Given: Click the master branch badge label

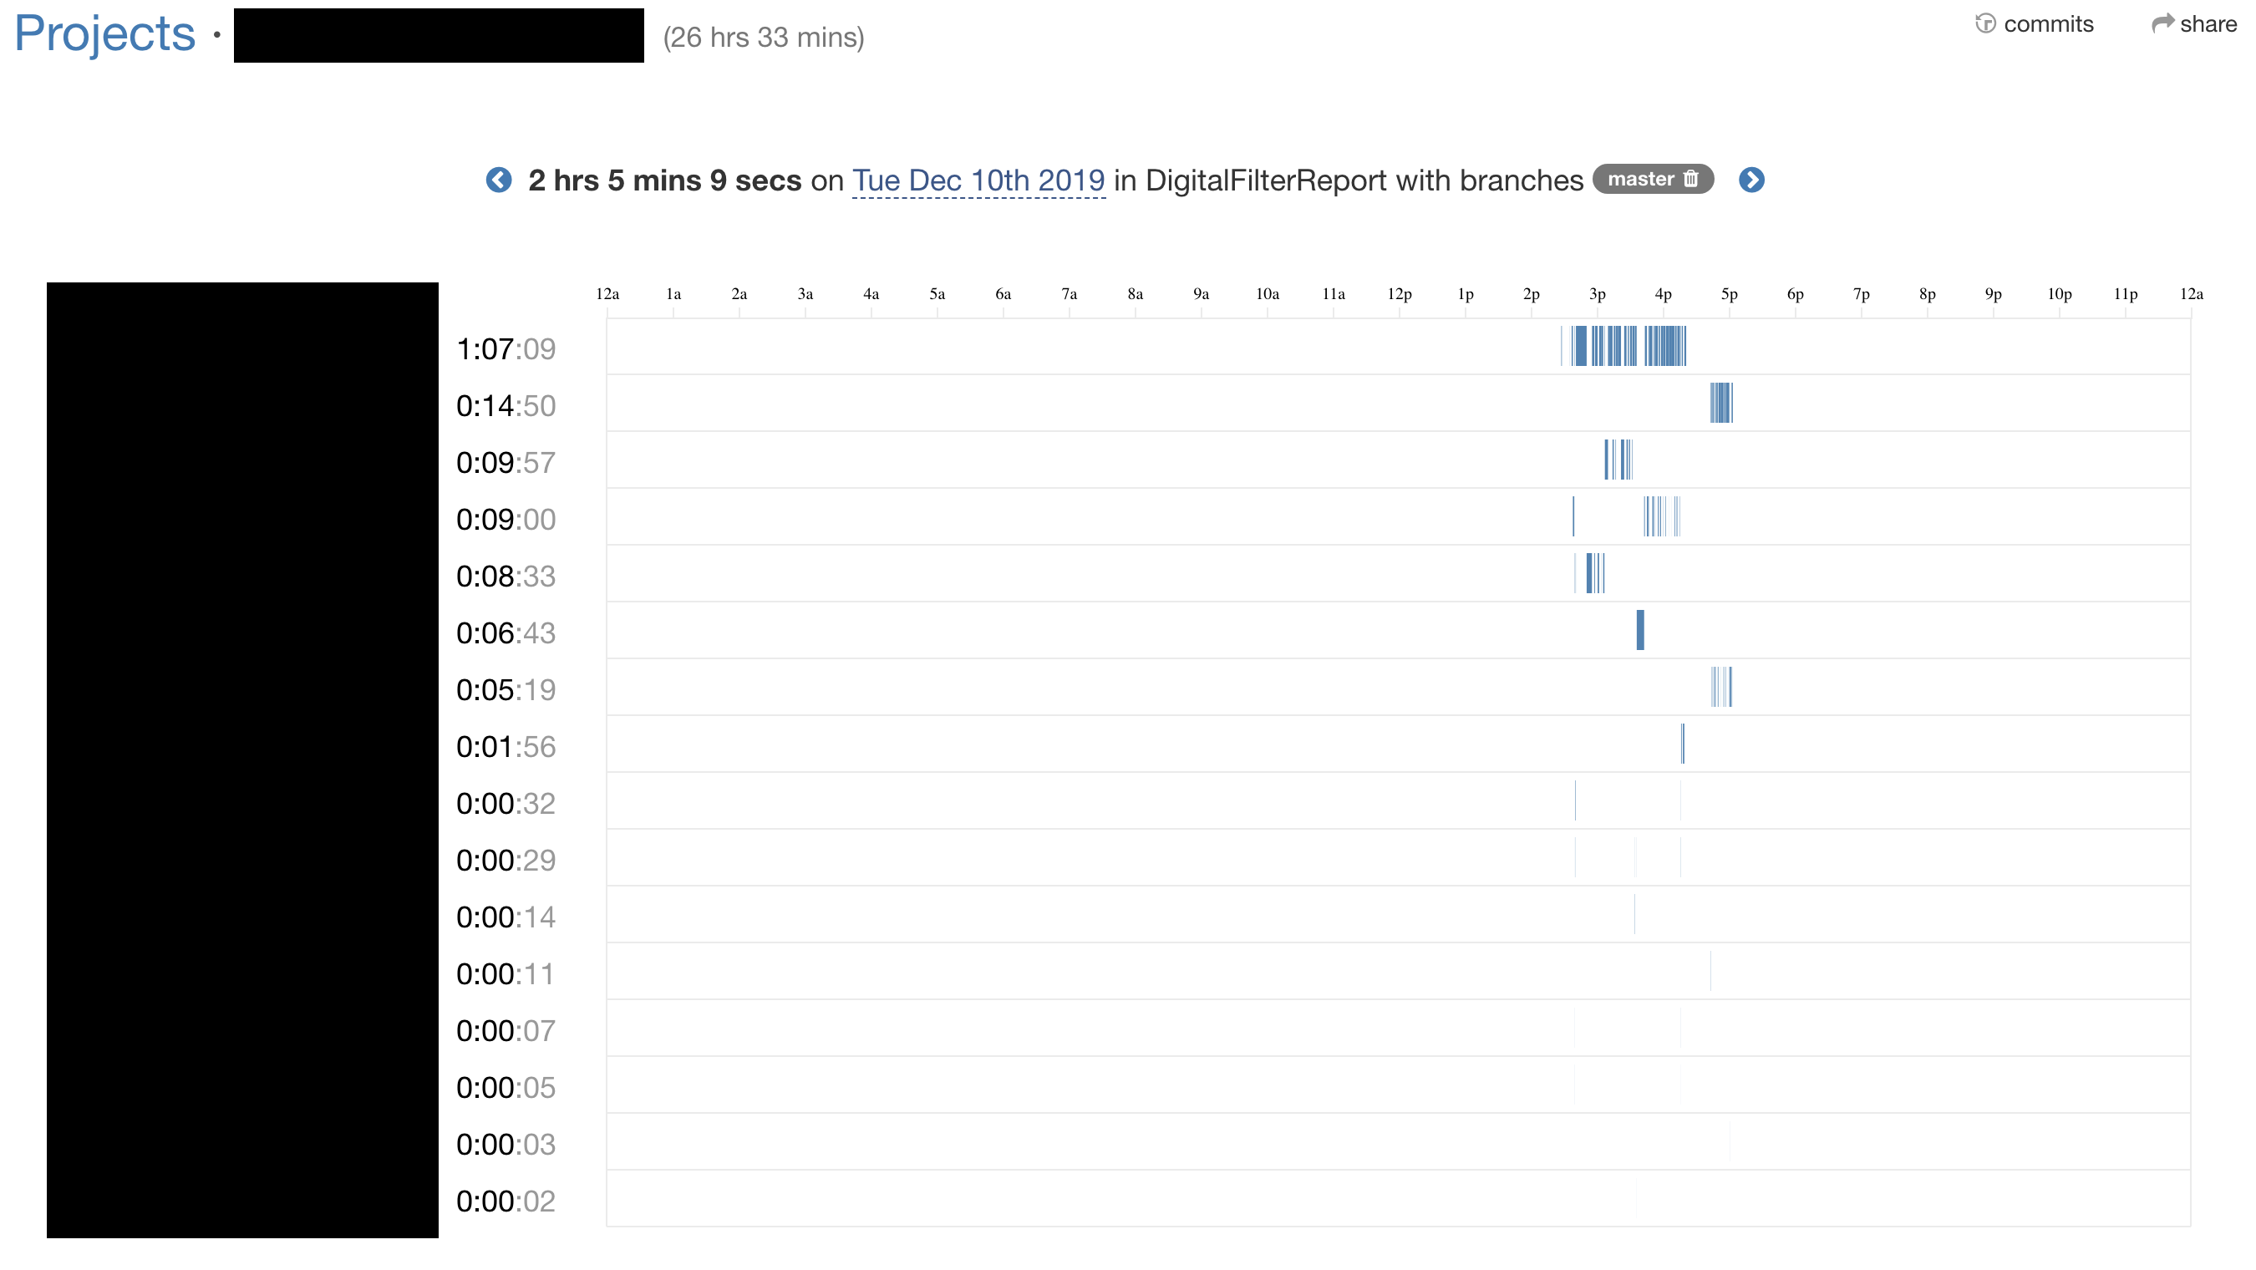Looking at the screenshot, I should coord(1639,180).
